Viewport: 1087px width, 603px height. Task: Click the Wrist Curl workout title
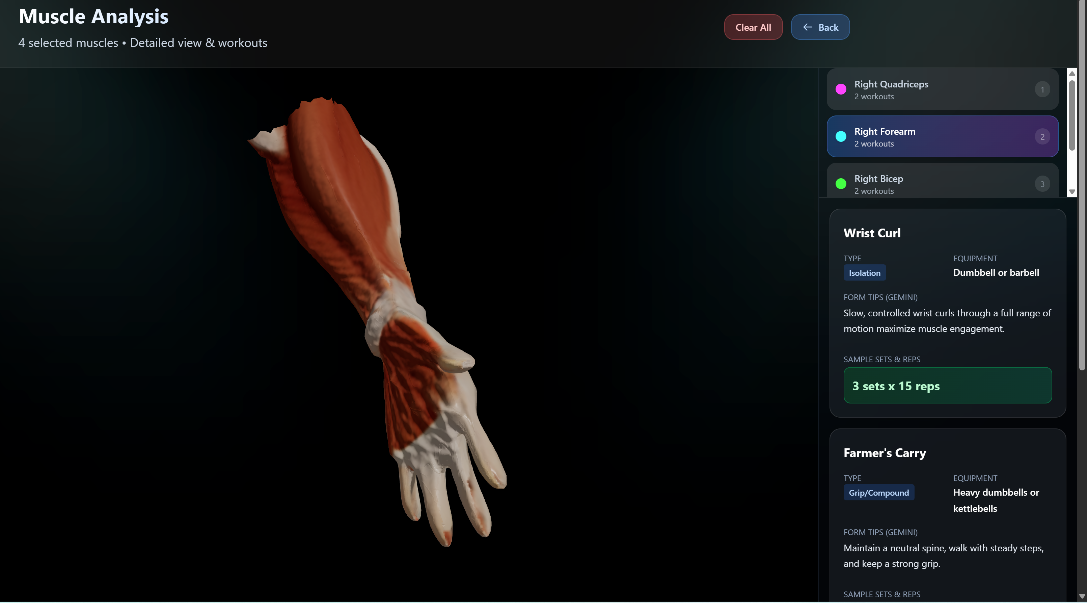pyautogui.click(x=872, y=233)
